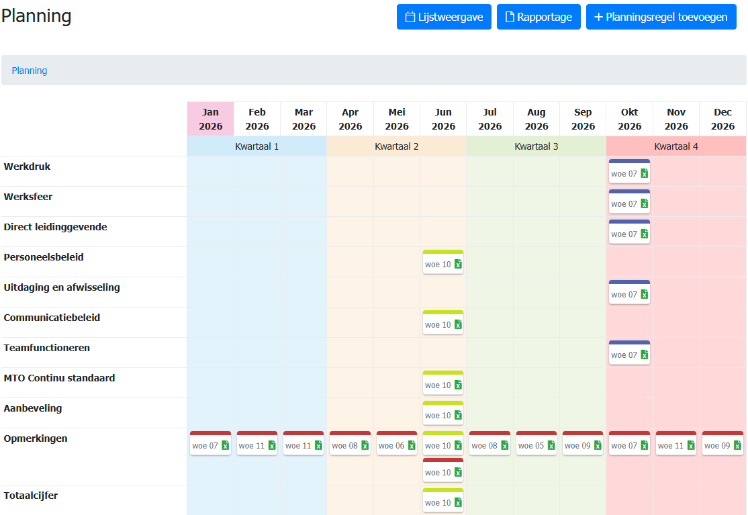Open woe 07 entry for Werksfeer
The height and width of the screenshot is (515, 748).
click(623, 203)
